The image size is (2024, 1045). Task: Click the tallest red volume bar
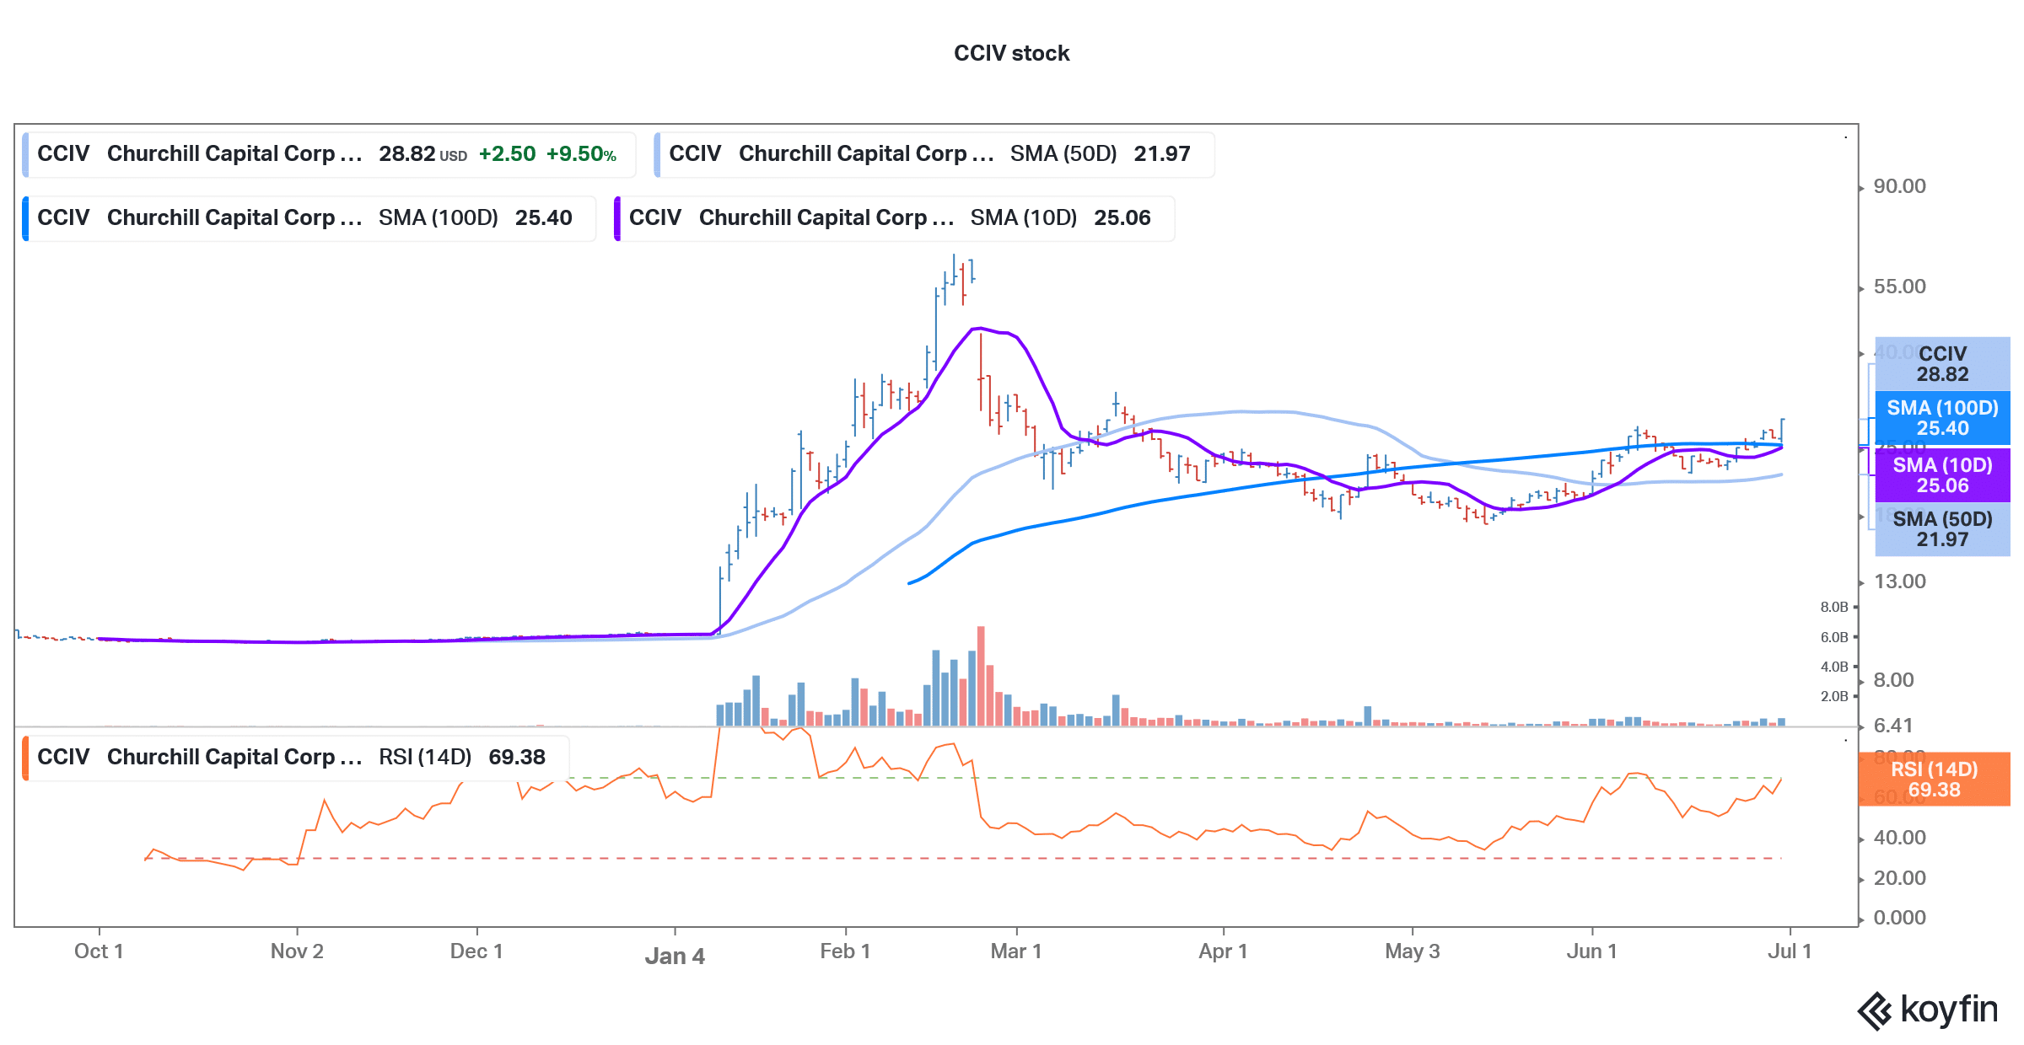(x=981, y=676)
